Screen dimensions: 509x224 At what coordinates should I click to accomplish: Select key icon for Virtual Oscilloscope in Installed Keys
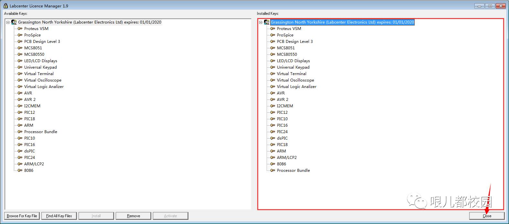[x=273, y=80]
